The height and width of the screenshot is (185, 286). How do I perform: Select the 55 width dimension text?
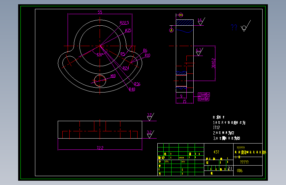(x=100, y=12)
